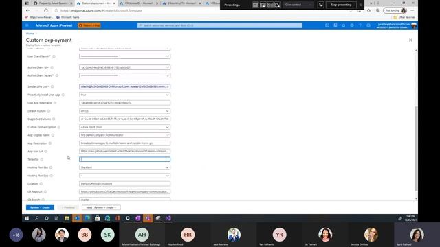The width and height of the screenshot is (440, 247).
Task: Open Azure notifications bell
Action: [x=344, y=25]
